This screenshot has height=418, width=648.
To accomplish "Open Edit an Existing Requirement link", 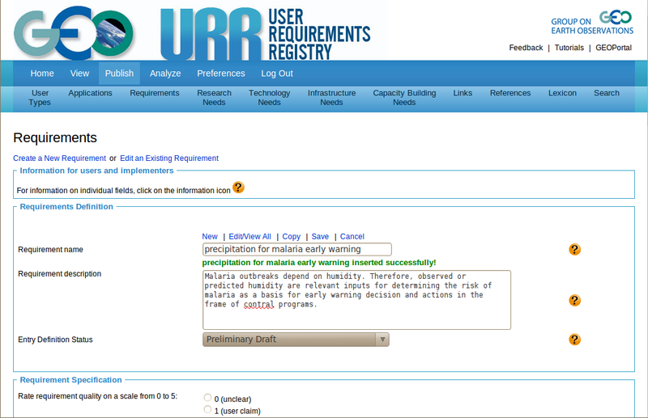I will [169, 158].
